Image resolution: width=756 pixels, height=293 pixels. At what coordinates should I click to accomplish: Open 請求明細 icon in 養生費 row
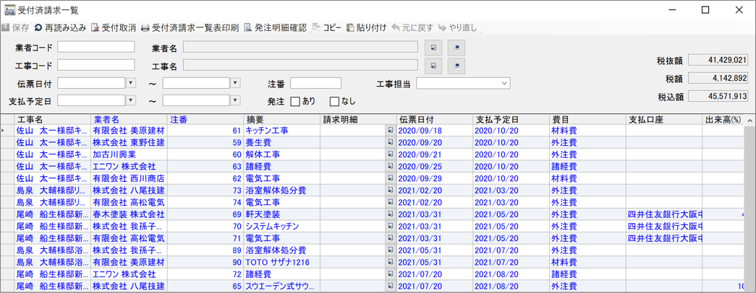(391, 142)
